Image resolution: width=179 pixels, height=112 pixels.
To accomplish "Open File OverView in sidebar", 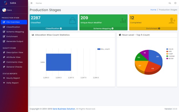I will [14, 22].
